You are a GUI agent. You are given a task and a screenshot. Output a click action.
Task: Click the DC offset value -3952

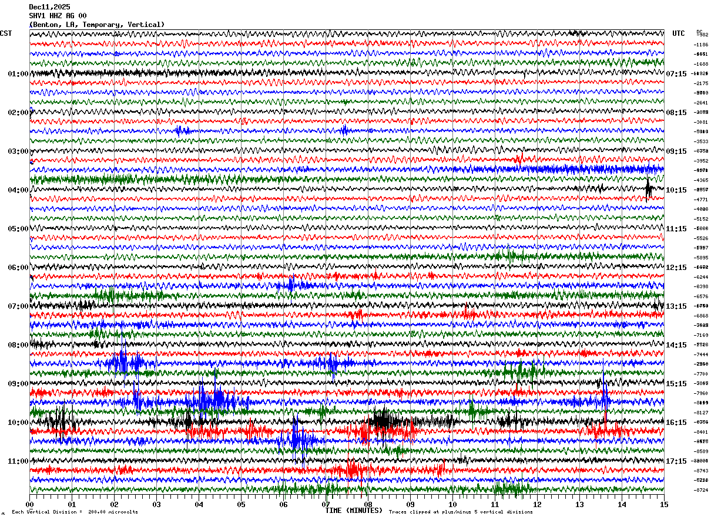(x=702, y=161)
